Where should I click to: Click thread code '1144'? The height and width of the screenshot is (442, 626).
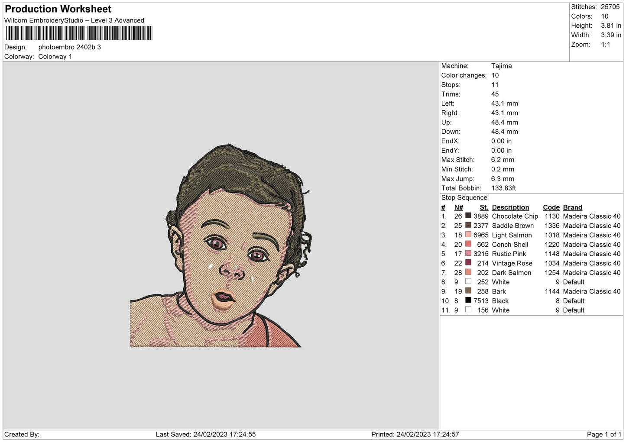point(552,291)
